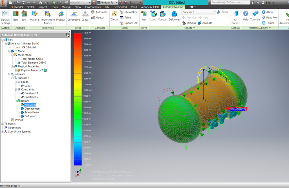The height and width of the screenshot is (188, 289).
Task: Create a New analysis
Action: (16, 16)
